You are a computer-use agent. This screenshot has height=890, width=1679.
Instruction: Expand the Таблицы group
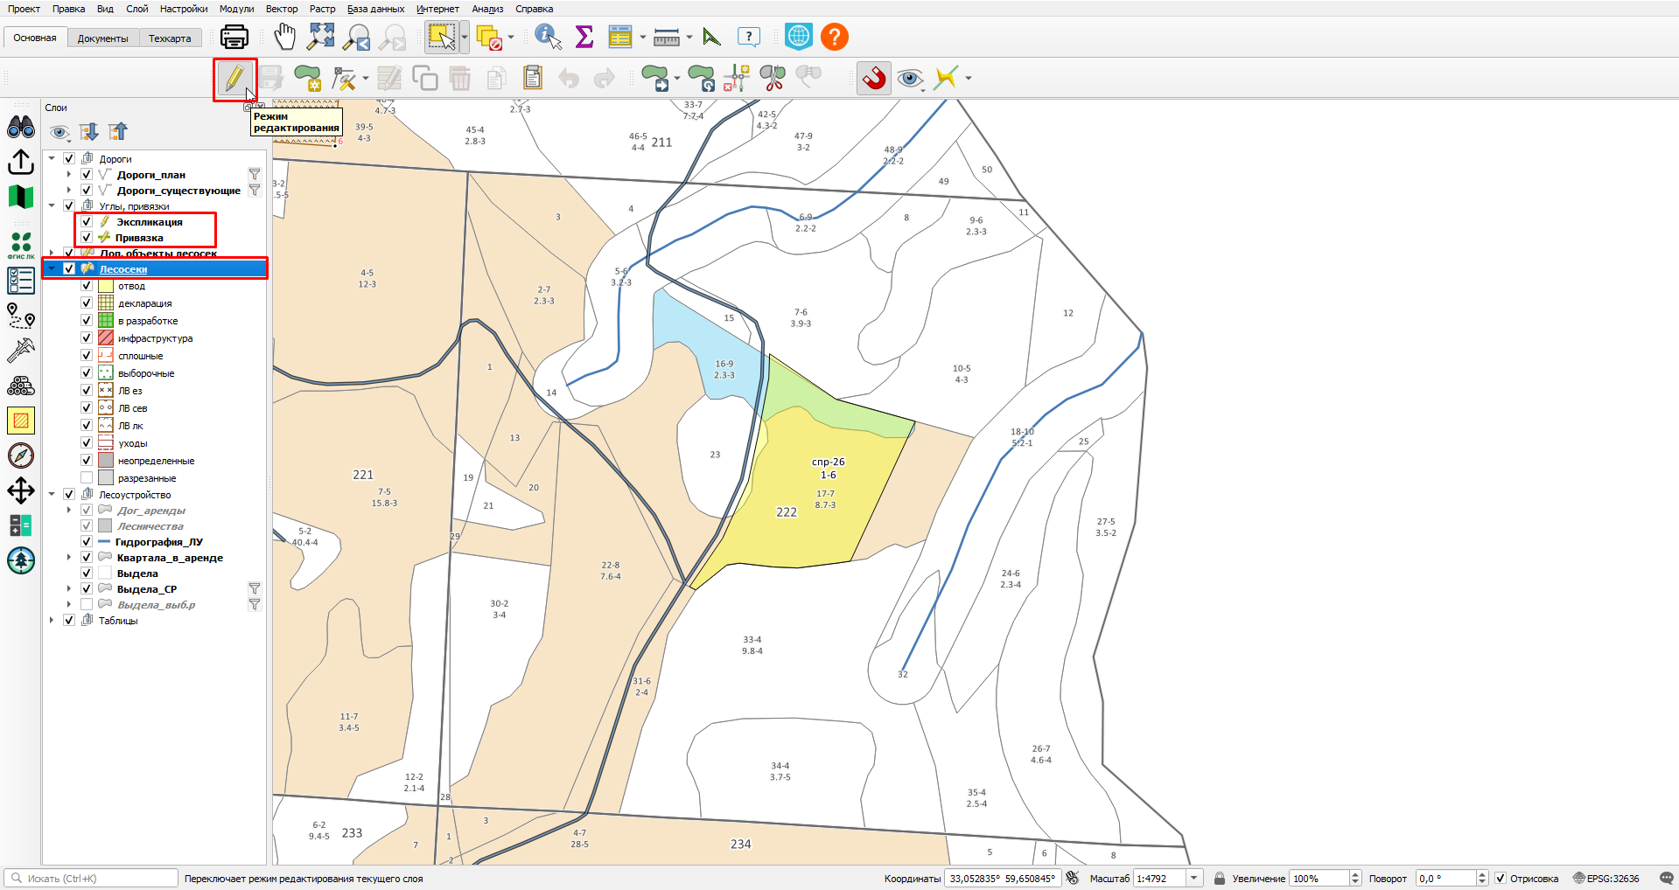click(52, 620)
